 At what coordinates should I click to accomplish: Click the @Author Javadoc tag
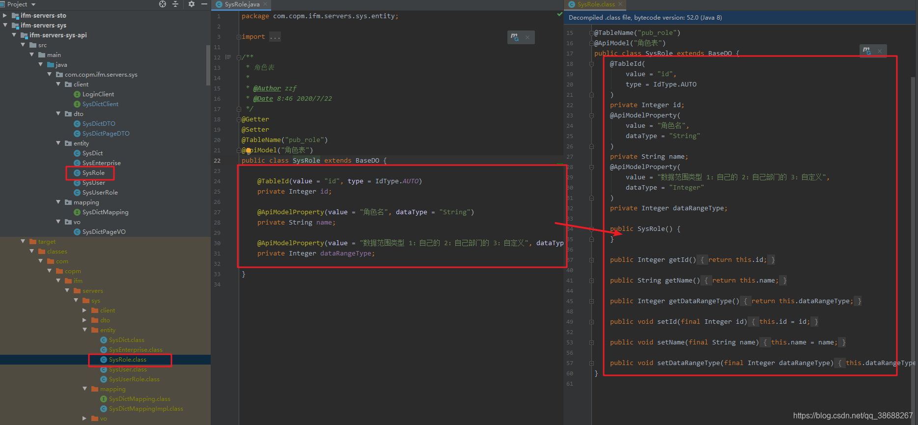267,88
